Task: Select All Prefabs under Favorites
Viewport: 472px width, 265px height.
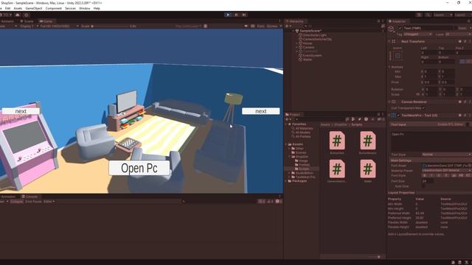Action: [x=303, y=136]
